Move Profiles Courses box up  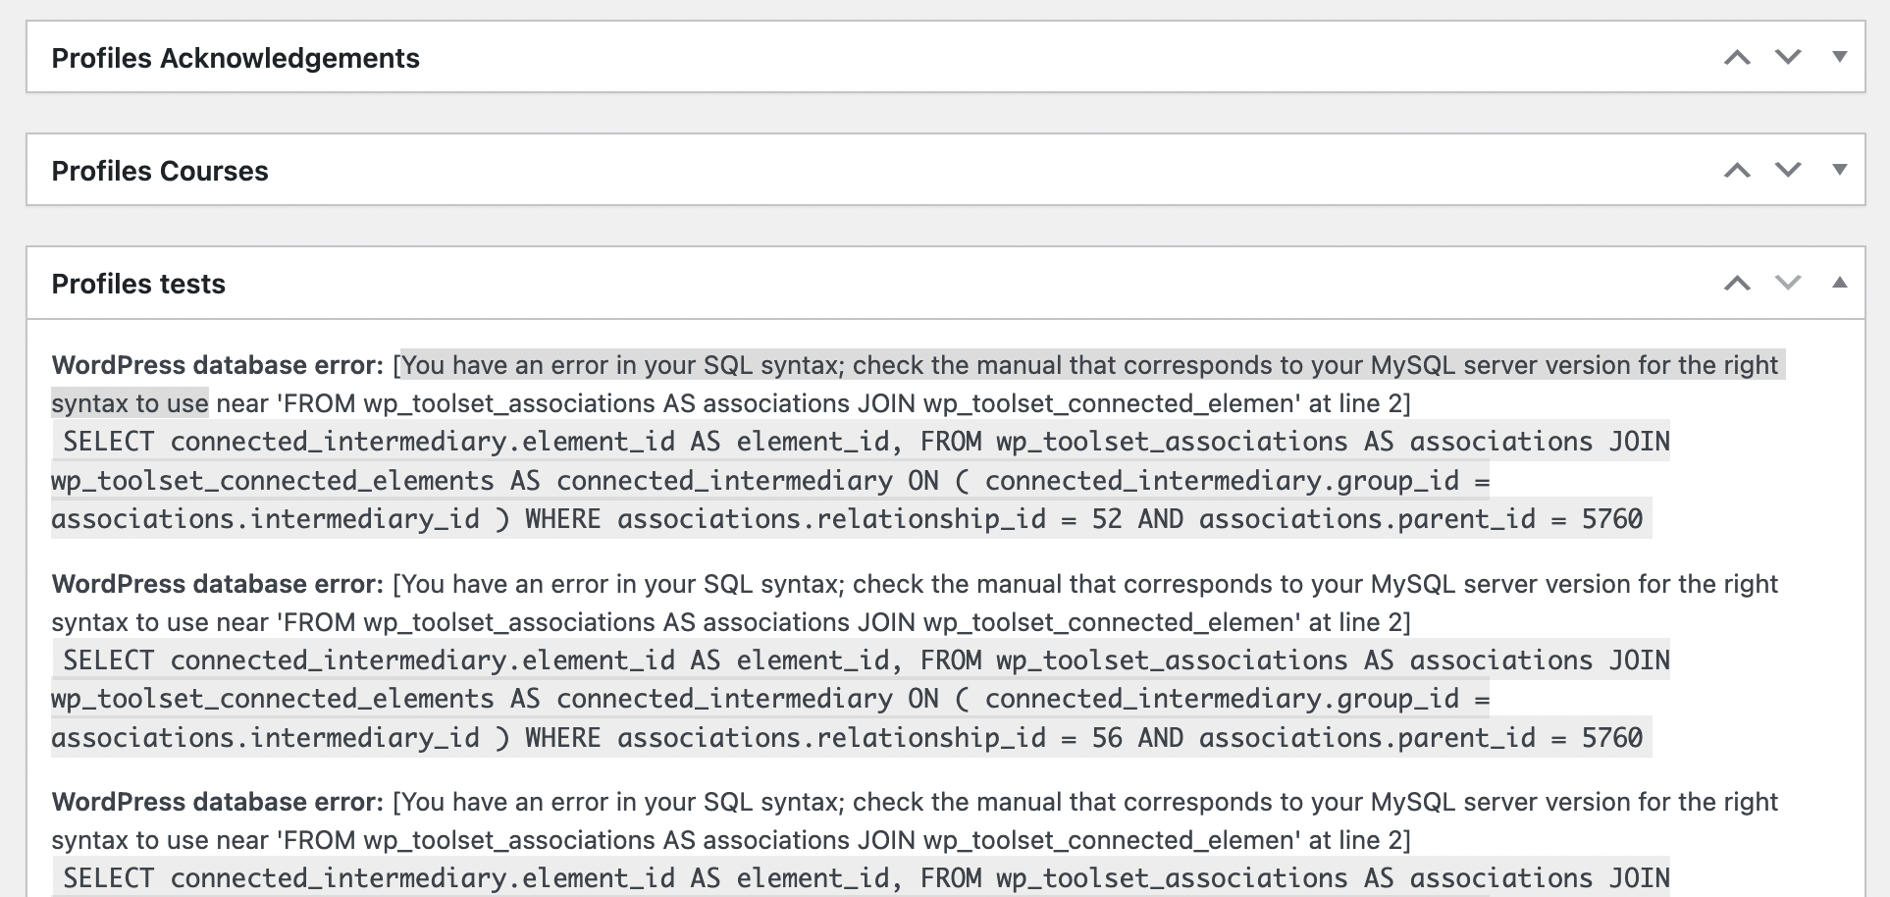(x=1737, y=171)
